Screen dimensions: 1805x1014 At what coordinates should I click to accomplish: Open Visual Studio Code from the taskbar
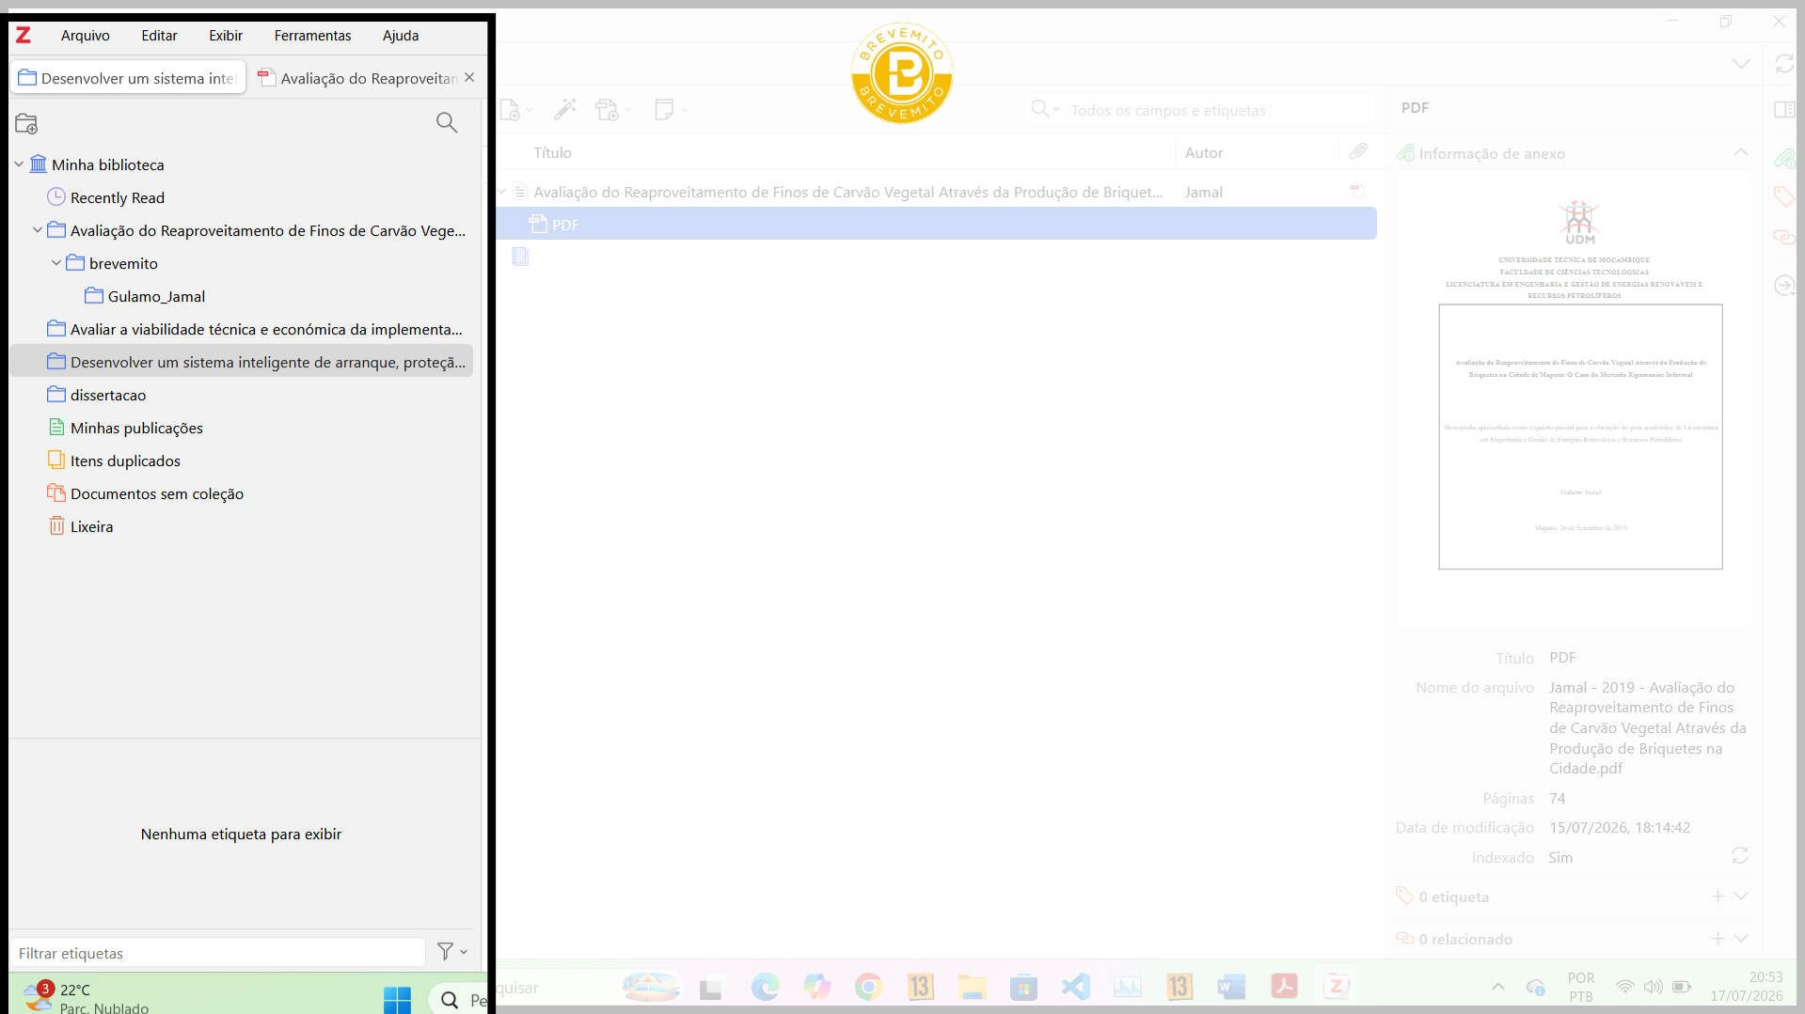pyautogui.click(x=1075, y=987)
